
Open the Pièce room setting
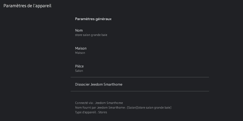(139, 68)
